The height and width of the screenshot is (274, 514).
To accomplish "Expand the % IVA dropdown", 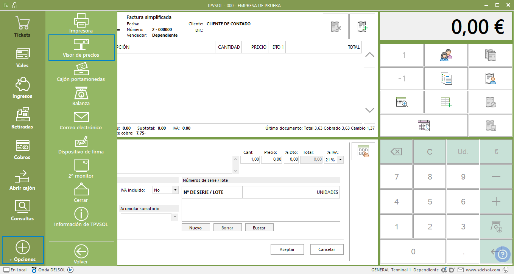I will click(340, 160).
